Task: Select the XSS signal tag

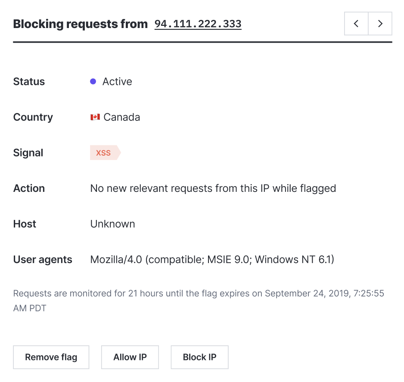Action: [x=105, y=153]
